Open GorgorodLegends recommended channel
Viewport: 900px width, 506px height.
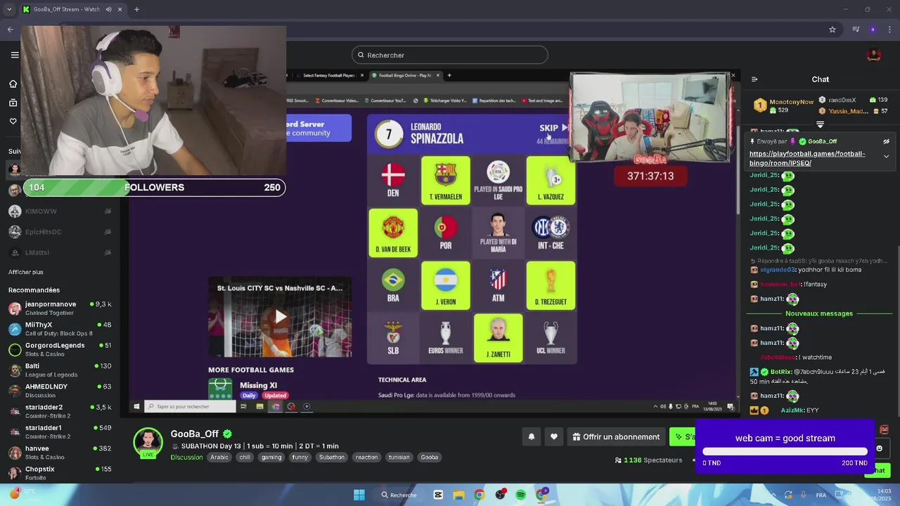coord(60,349)
